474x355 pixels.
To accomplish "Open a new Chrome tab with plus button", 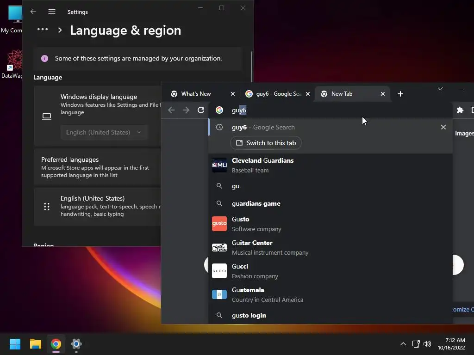I will point(400,94).
